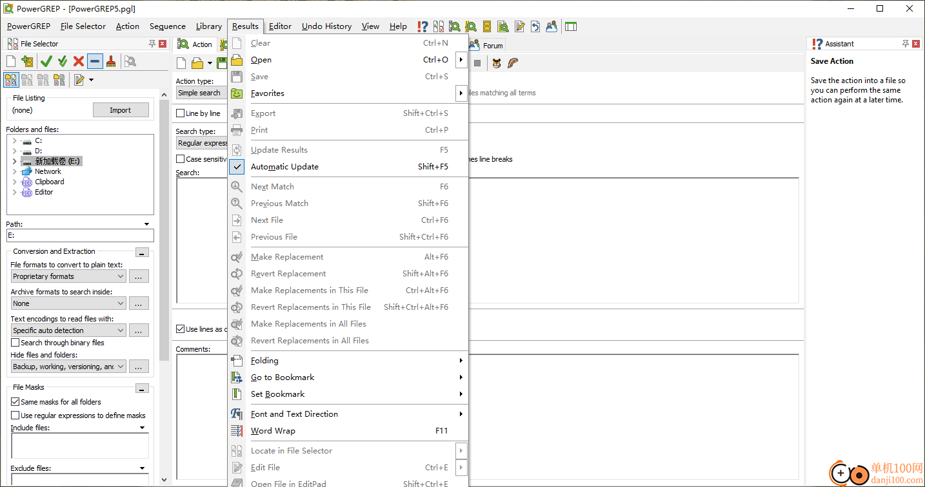Click the Editor pencil icon in main toolbar
The image size is (925, 487).
coord(519,26)
